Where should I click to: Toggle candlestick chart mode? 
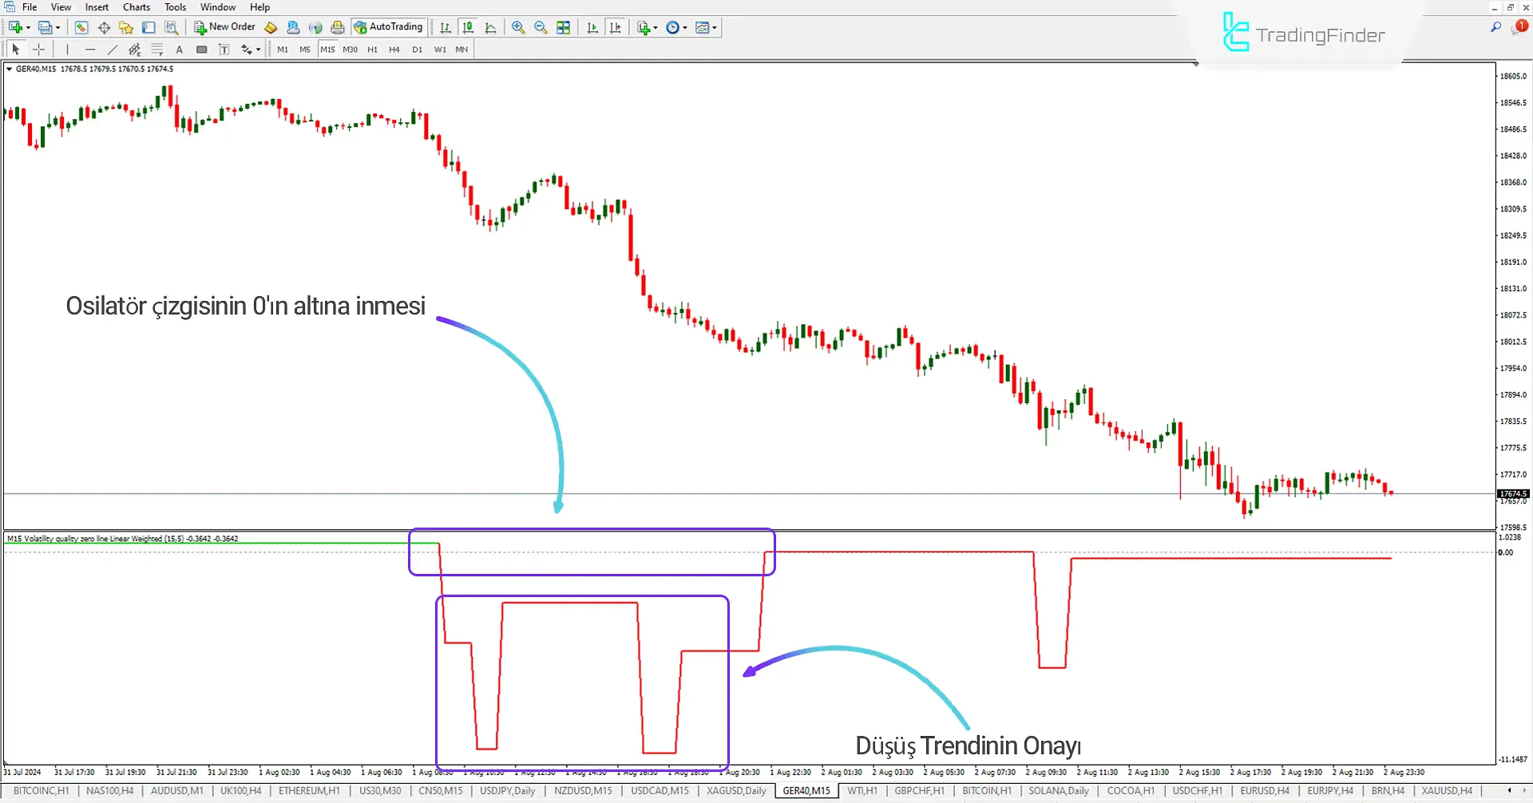click(468, 27)
